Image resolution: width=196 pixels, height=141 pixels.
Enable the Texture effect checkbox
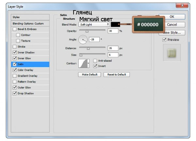tap(18, 41)
